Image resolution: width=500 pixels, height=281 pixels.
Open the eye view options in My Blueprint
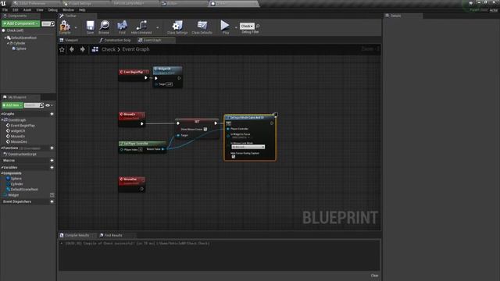point(48,105)
